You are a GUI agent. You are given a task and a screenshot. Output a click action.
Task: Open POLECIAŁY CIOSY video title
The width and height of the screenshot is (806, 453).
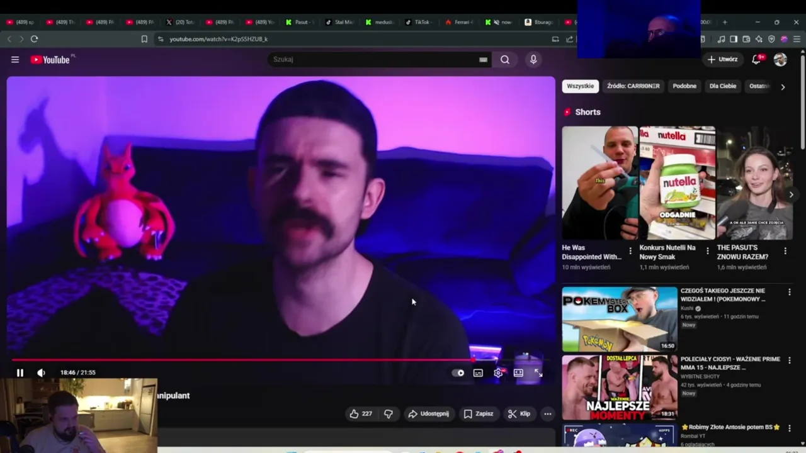coord(730,363)
